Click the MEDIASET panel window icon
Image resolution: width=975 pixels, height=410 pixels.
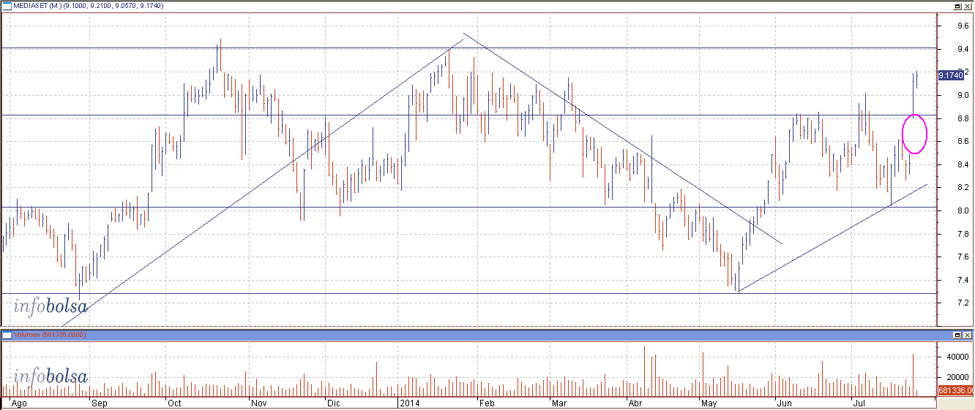7,5
